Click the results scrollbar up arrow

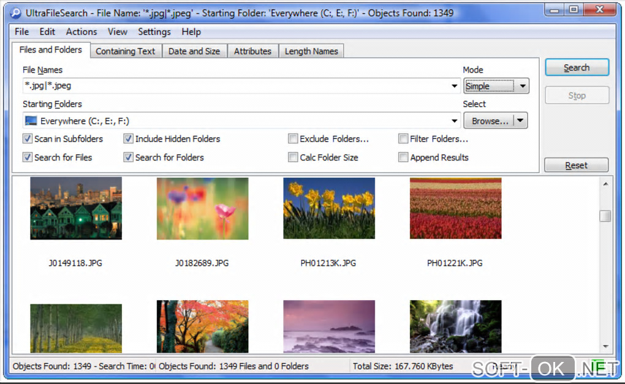tap(605, 184)
